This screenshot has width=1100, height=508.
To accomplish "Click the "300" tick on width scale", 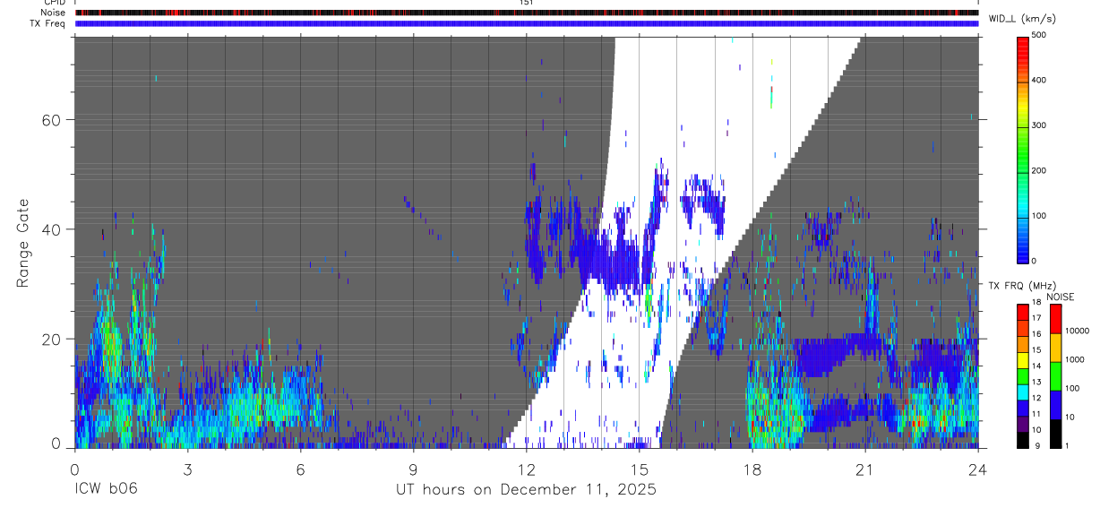I will (x=1040, y=125).
